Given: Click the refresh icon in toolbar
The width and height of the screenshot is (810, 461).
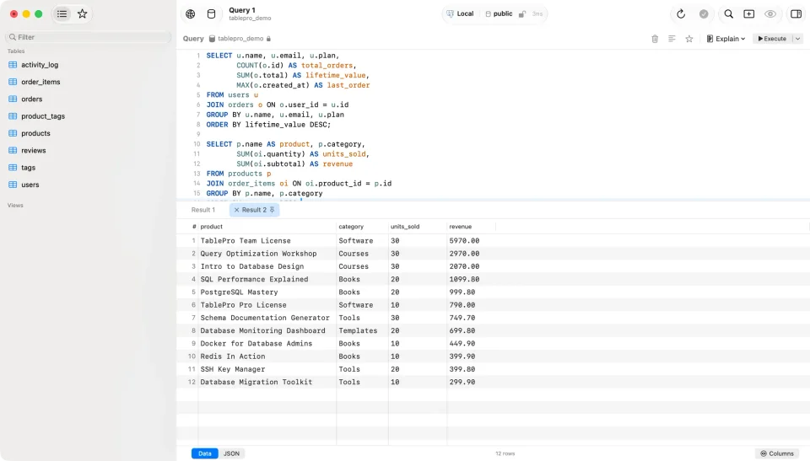Looking at the screenshot, I should click(x=681, y=14).
